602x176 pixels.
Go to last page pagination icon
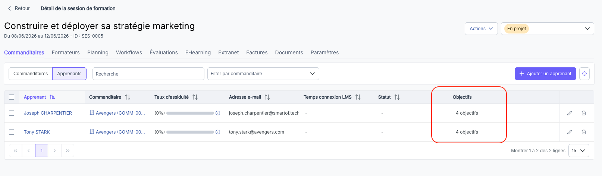point(68,151)
